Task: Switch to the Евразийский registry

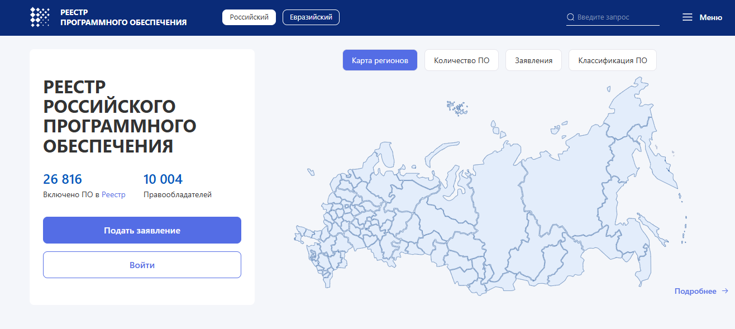Action: click(311, 17)
